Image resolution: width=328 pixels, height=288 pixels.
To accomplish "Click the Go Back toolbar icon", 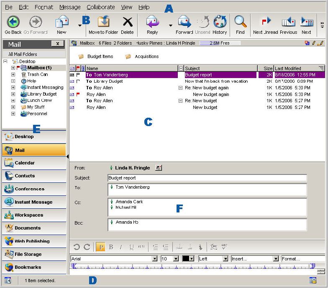I will coord(13,22).
